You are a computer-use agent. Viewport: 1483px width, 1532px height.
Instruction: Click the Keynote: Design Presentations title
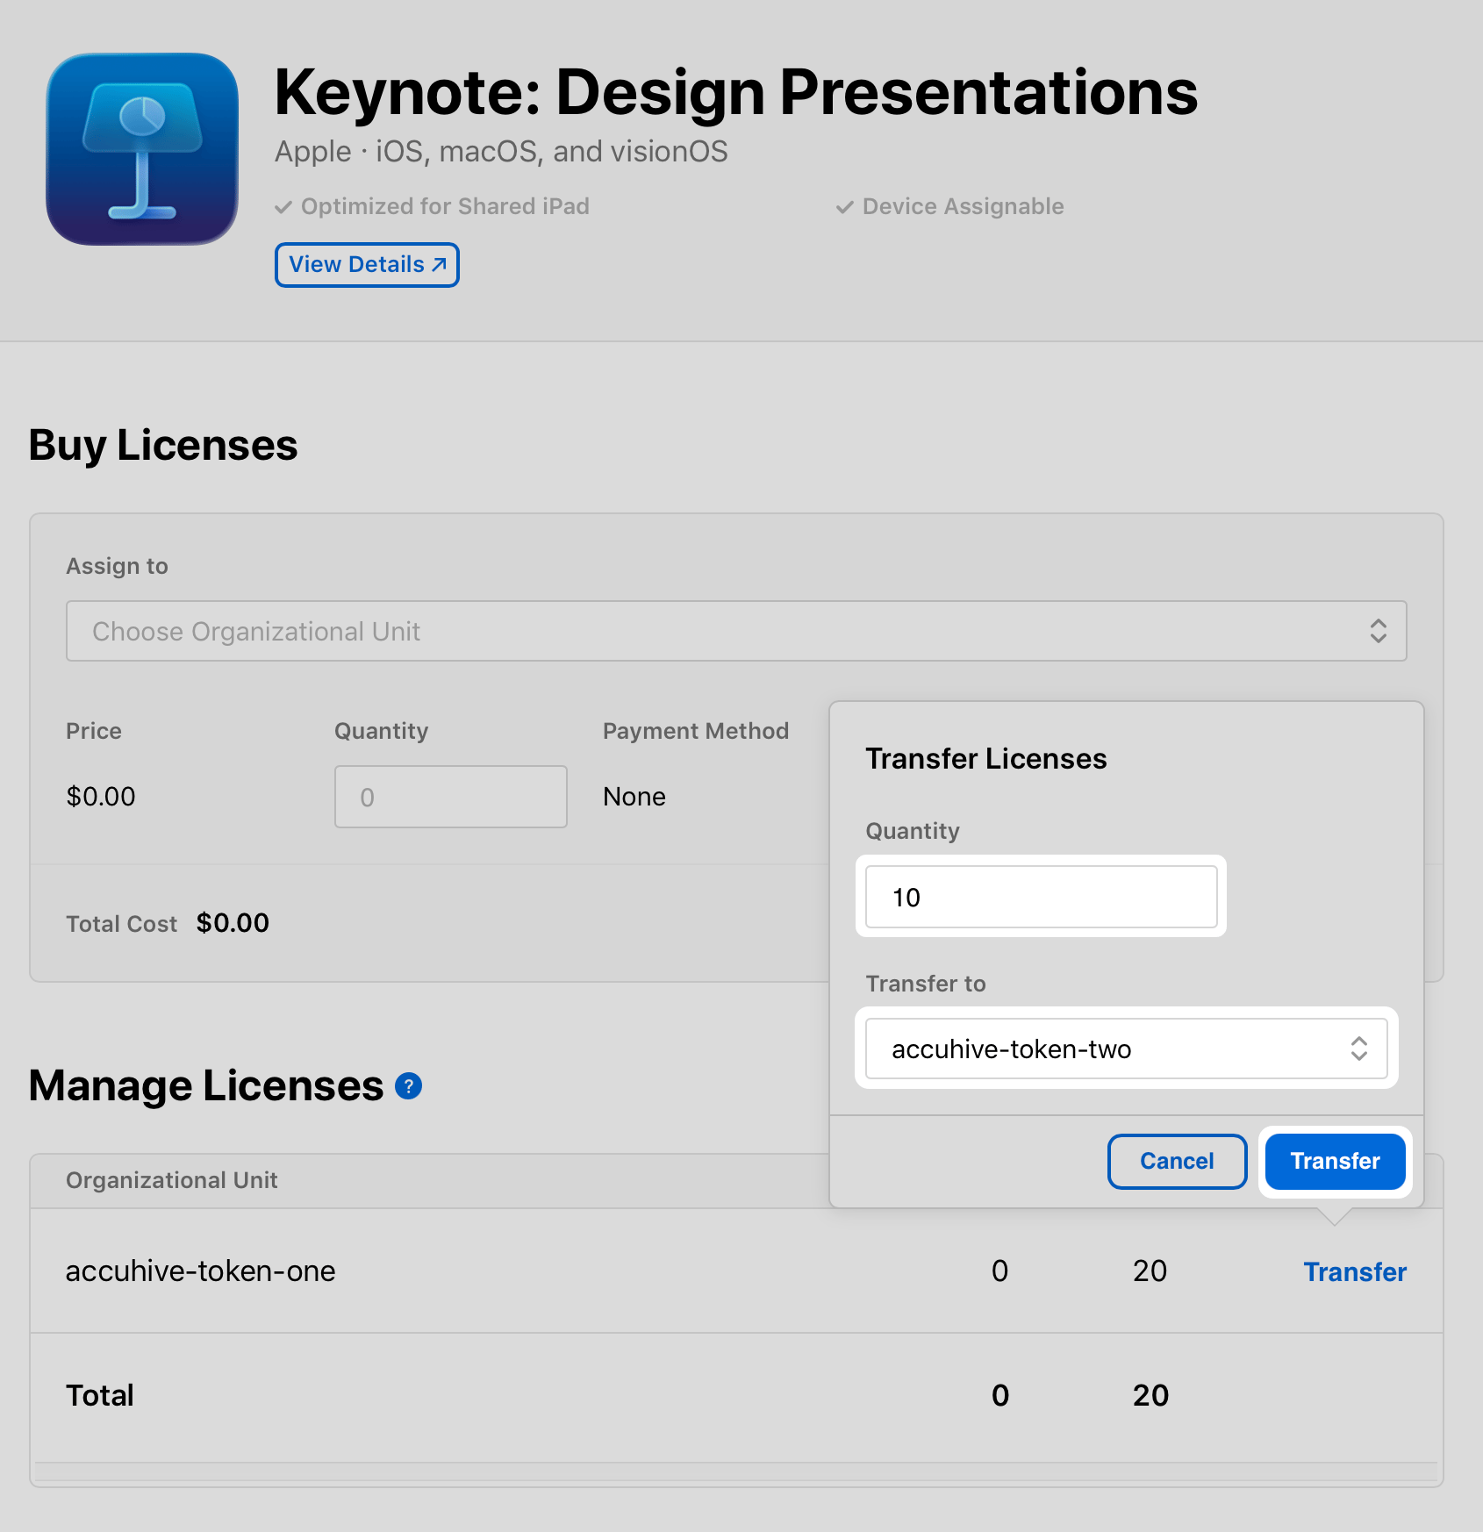[736, 92]
